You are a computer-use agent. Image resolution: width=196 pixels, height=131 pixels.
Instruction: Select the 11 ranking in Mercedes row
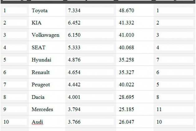159,109
